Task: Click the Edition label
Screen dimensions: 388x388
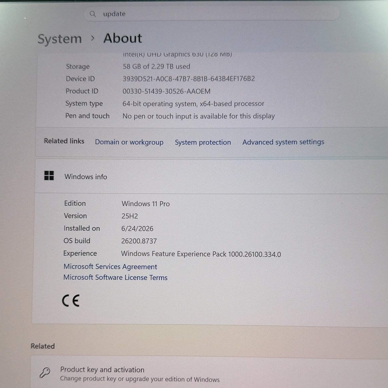Action: [75, 203]
